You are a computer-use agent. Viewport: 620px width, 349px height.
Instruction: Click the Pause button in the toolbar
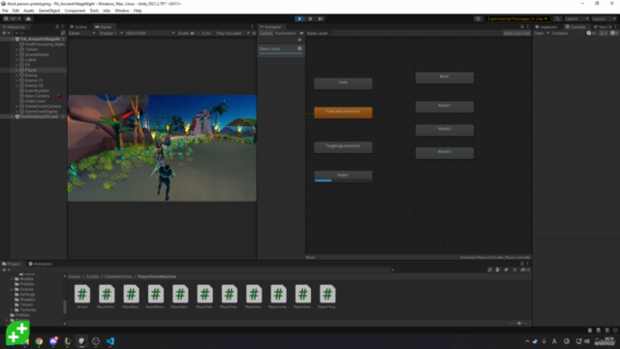pos(310,18)
